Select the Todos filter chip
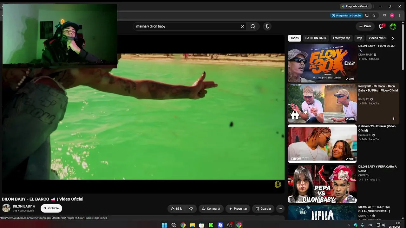406x228 pixels. [x=295, y=38]
